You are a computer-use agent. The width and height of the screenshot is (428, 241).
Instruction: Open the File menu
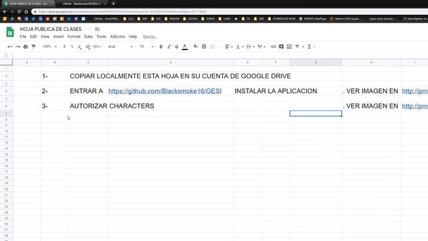[x=23, y=37]
